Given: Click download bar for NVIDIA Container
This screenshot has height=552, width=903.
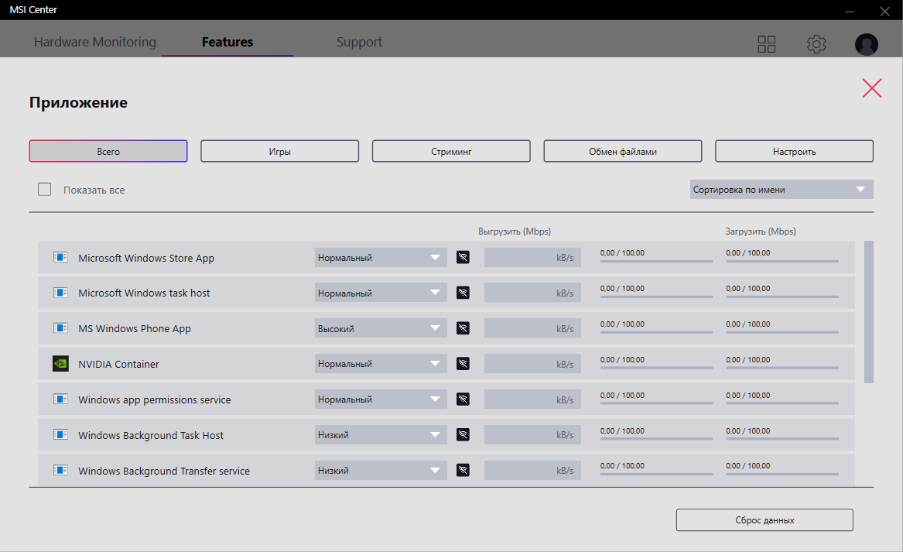Looking at the screenshot, I should click(782, 368).
